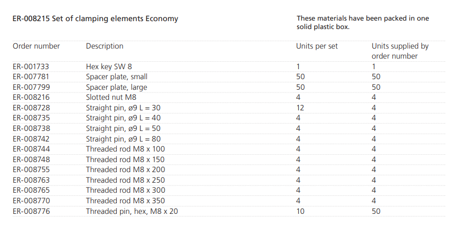Click the packed in plastic box note
The height and width of the screenshot is (226, 469).
click(363, 22)
